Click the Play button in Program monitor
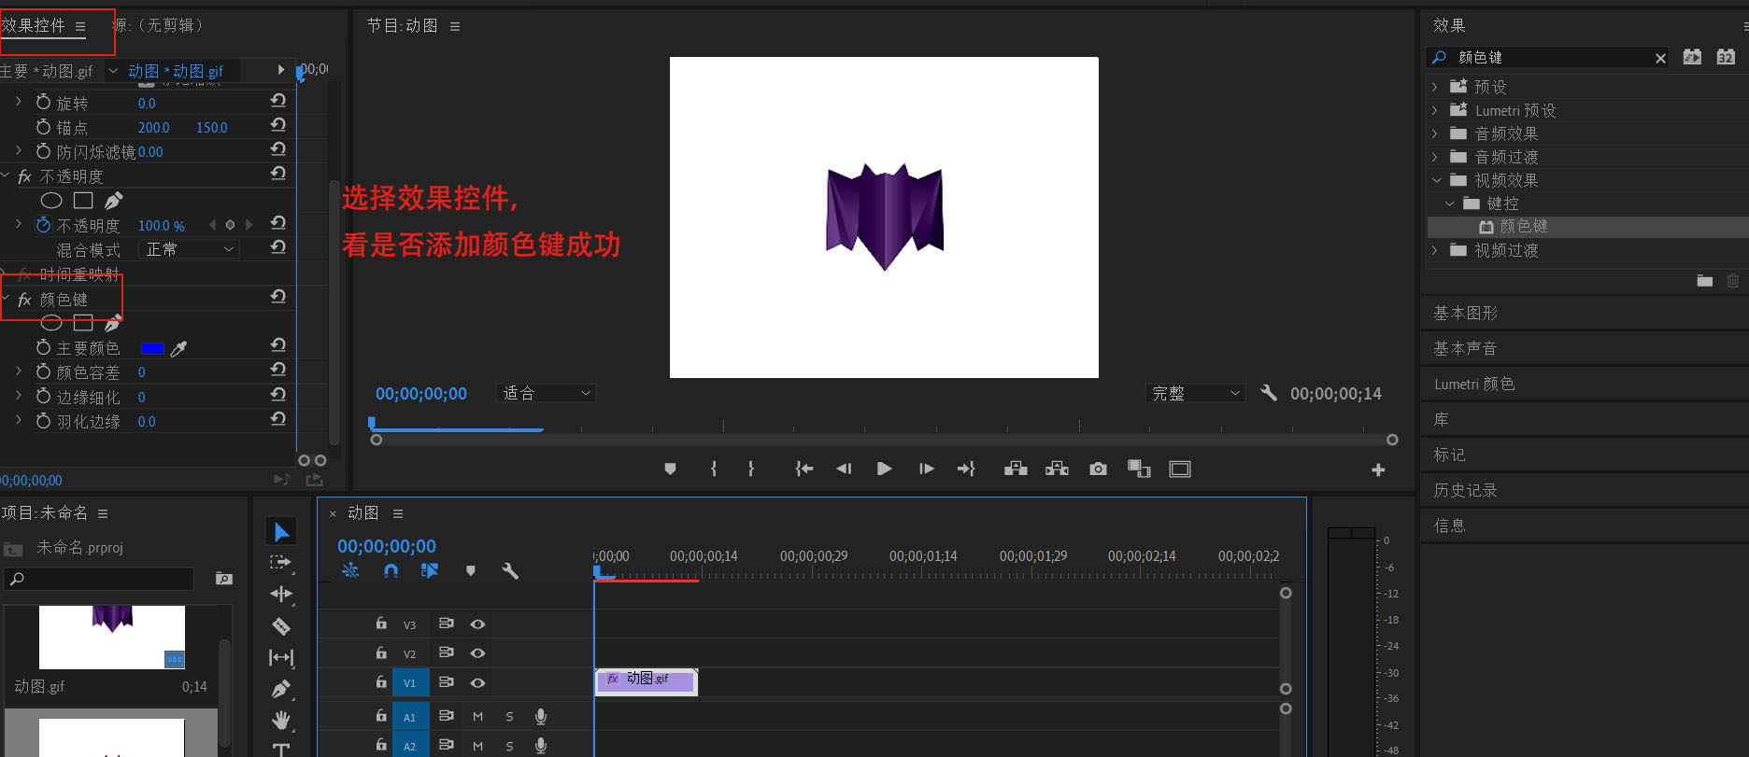 [x=884, y=469]
